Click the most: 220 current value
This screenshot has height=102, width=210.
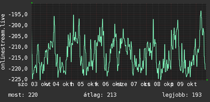coord(23,95)
